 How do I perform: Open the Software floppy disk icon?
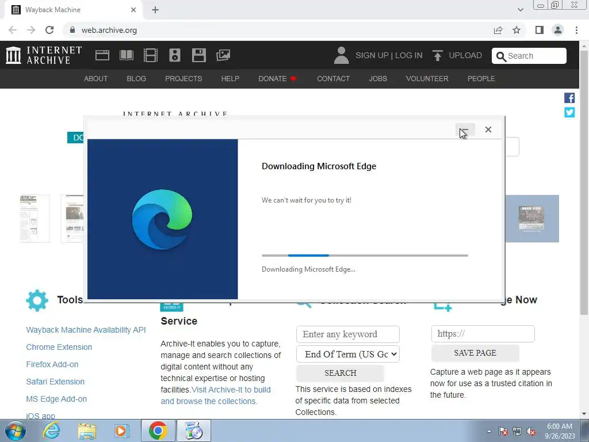[x=198, y=55]
